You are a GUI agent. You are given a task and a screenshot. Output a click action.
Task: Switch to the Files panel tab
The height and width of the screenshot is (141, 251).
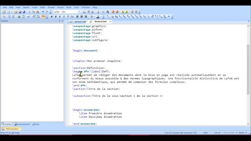[36, 124]
